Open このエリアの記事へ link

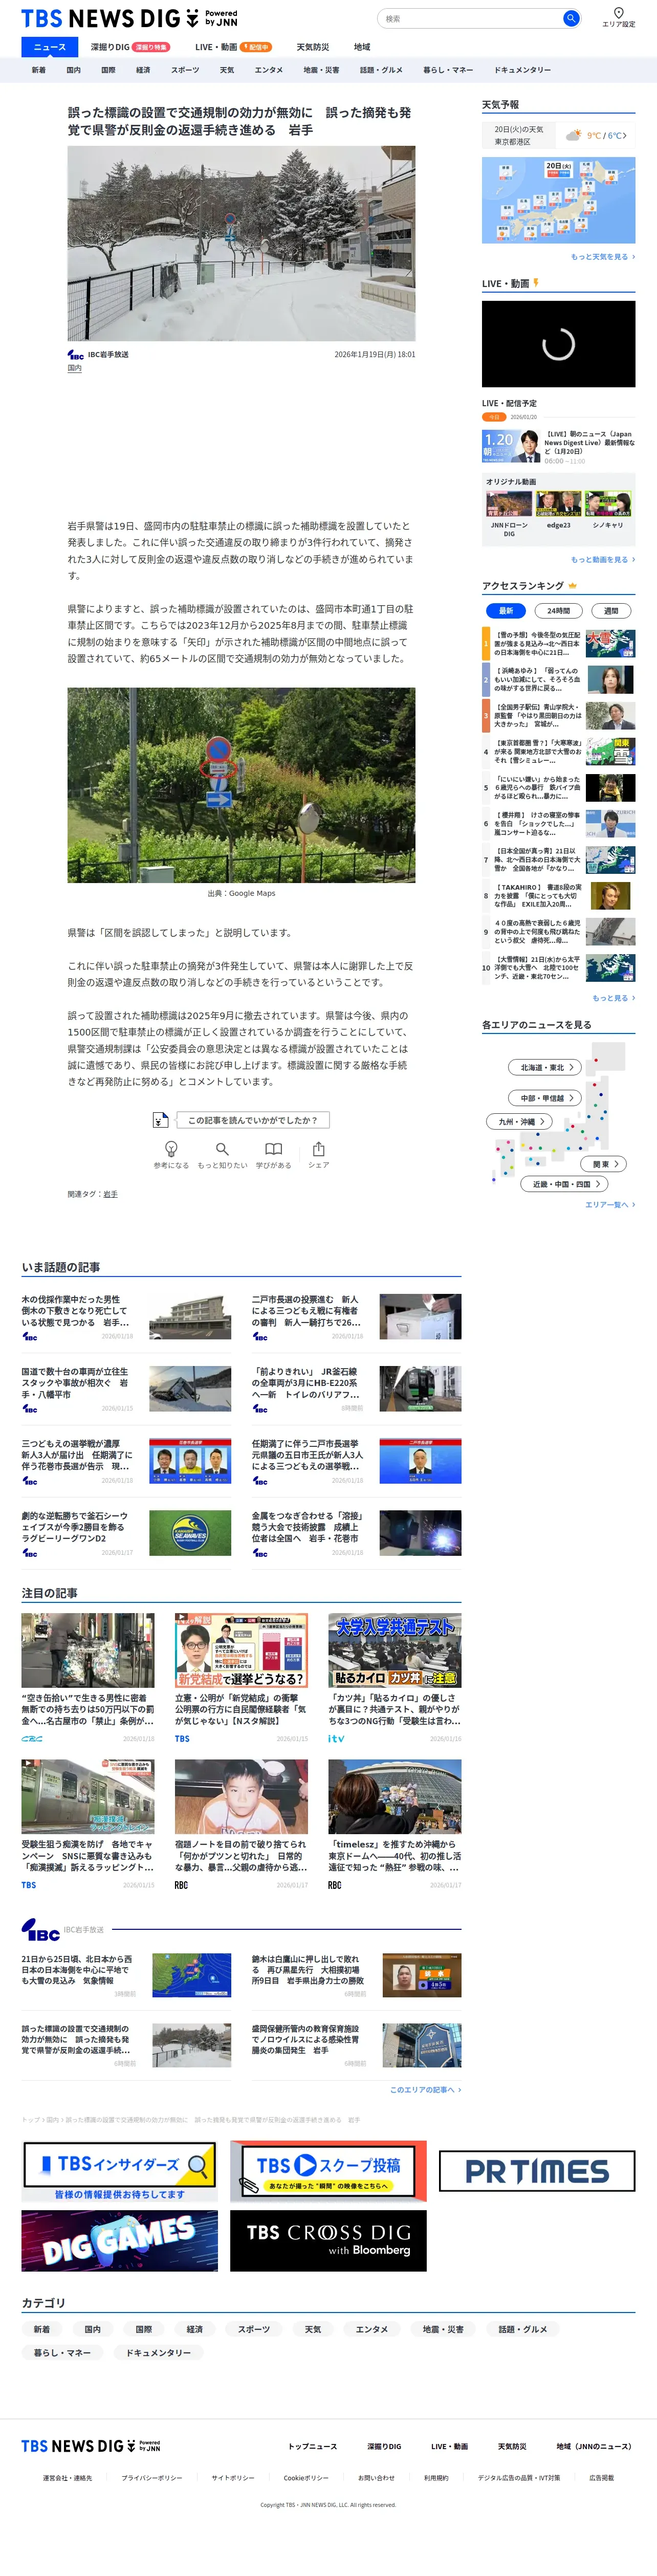pyautogui.click(x=425, y=2090)
